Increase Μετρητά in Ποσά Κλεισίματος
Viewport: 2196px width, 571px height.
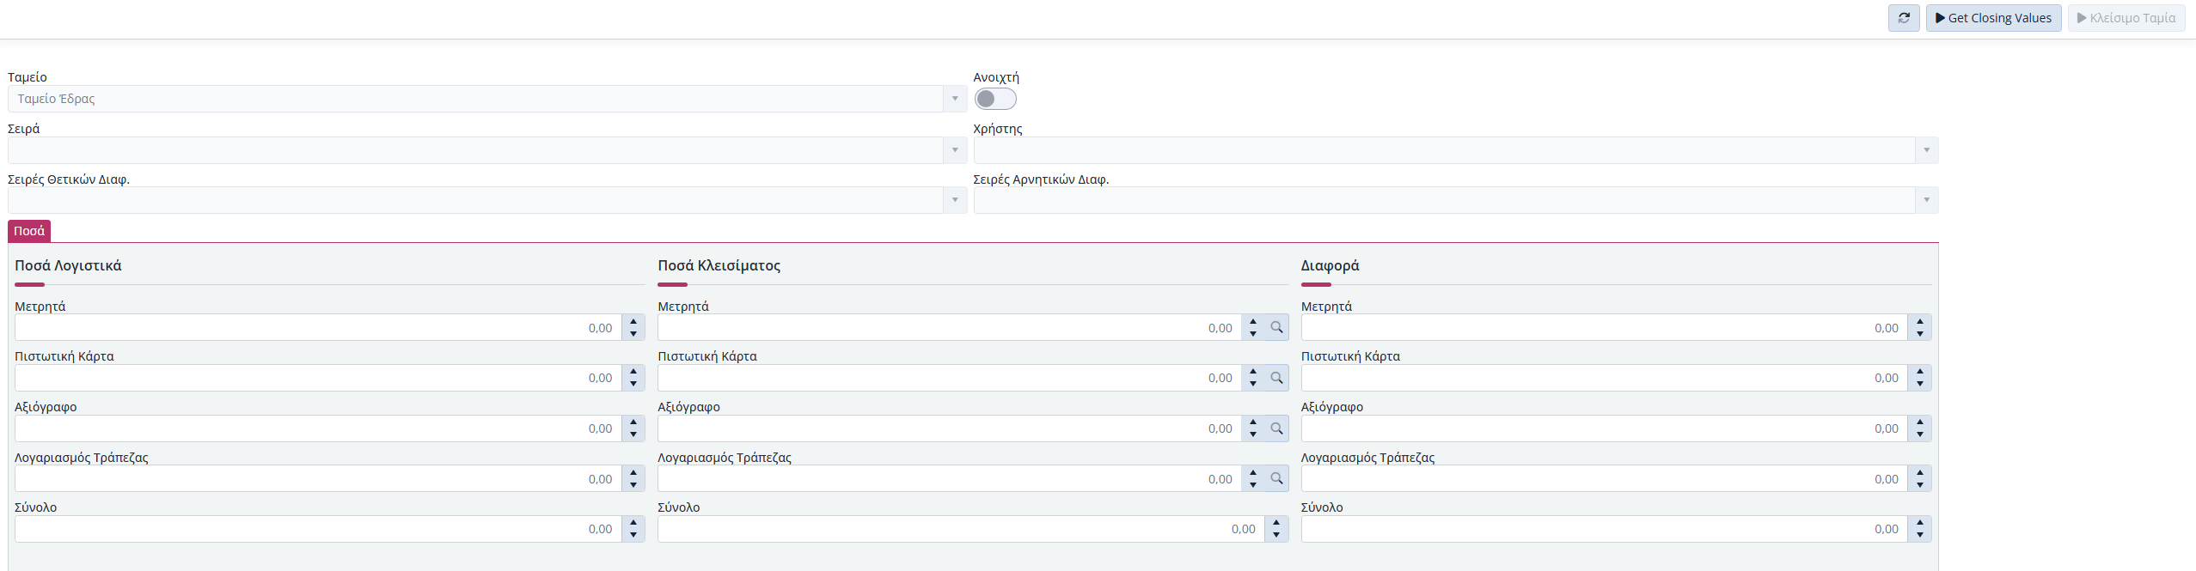(x=1253, y=322)
